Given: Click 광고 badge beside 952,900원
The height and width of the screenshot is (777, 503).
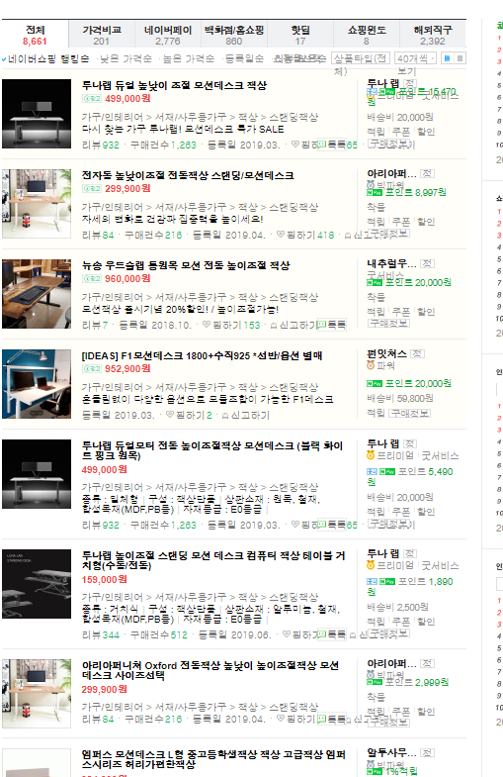Looking at the screenshot, I should (x=92, y=369).
